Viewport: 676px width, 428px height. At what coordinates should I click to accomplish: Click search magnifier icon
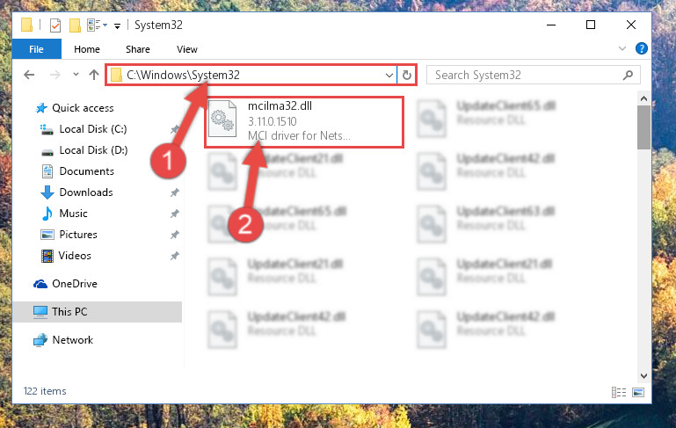(629, 75)
